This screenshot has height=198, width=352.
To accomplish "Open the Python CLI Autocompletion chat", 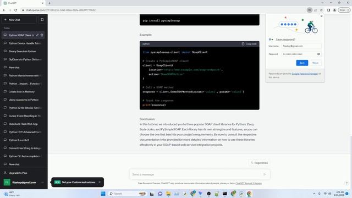I will pos(23,156).
